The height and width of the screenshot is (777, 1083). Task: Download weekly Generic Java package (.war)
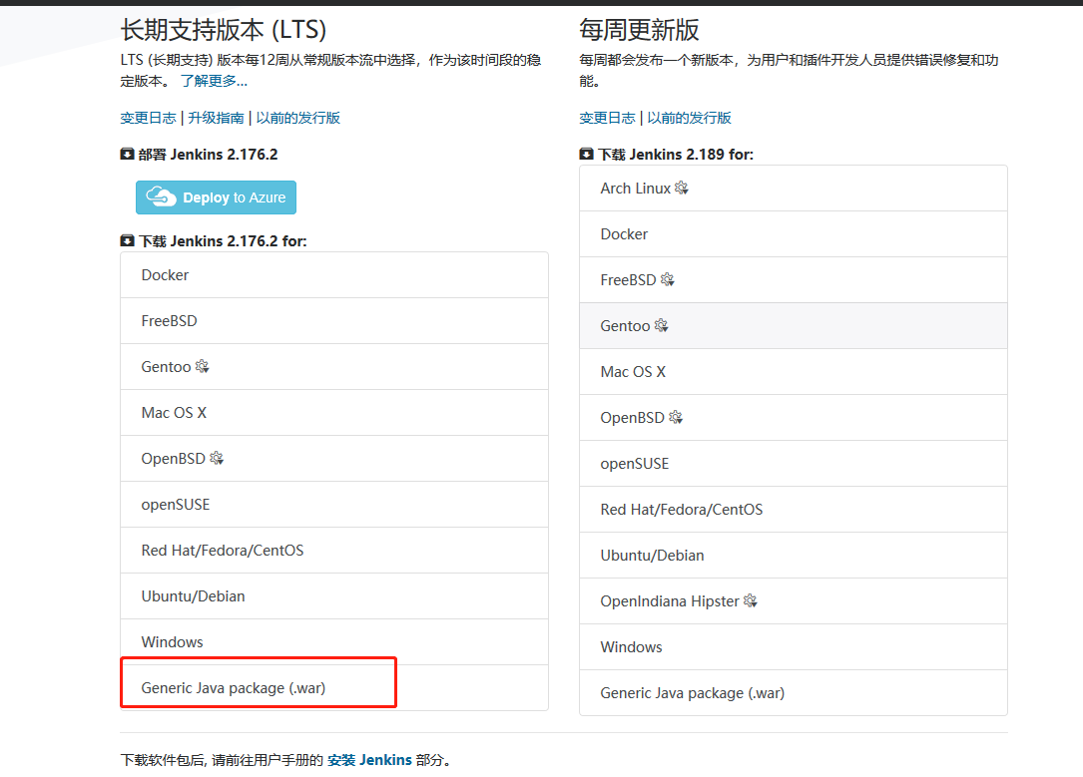[x=794, y=693]
